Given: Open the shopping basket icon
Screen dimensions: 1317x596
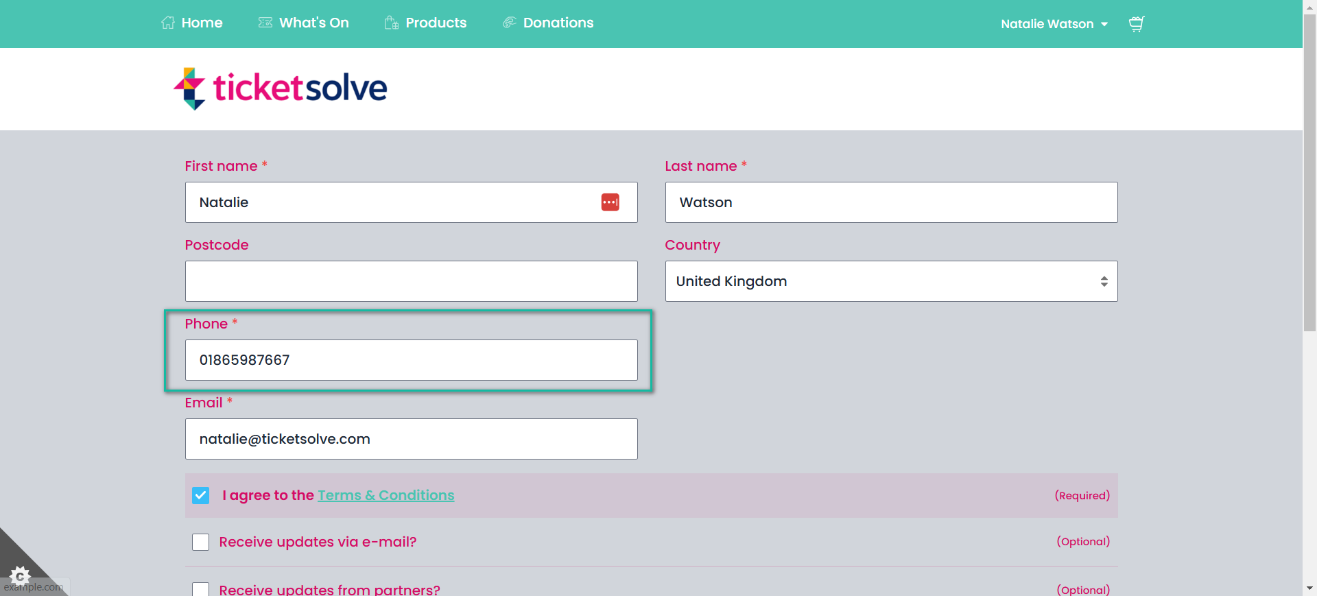Looking at the screenshot, I should click(1137, 24).
